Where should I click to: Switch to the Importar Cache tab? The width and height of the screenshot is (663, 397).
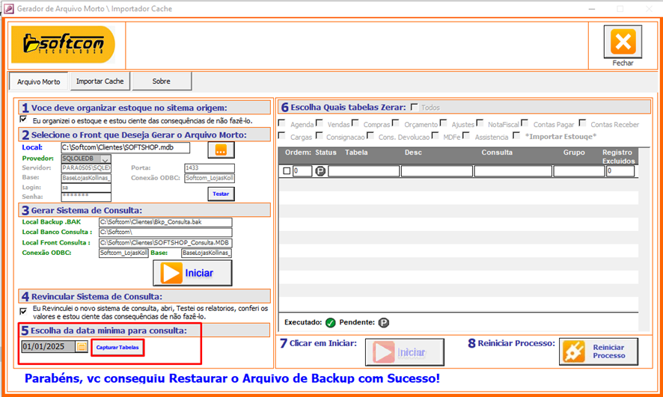[100, 81]
